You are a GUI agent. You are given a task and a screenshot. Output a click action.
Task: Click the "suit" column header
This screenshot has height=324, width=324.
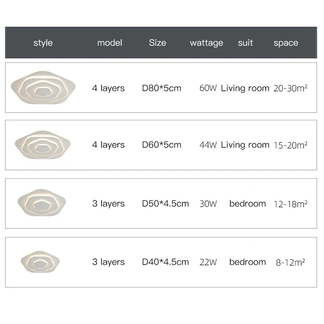point(245,43)
